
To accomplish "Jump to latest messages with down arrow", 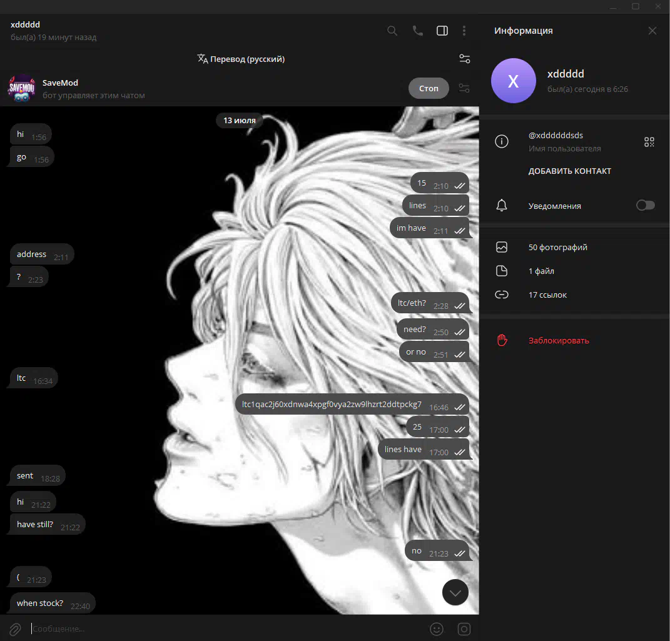I will 455,592.
